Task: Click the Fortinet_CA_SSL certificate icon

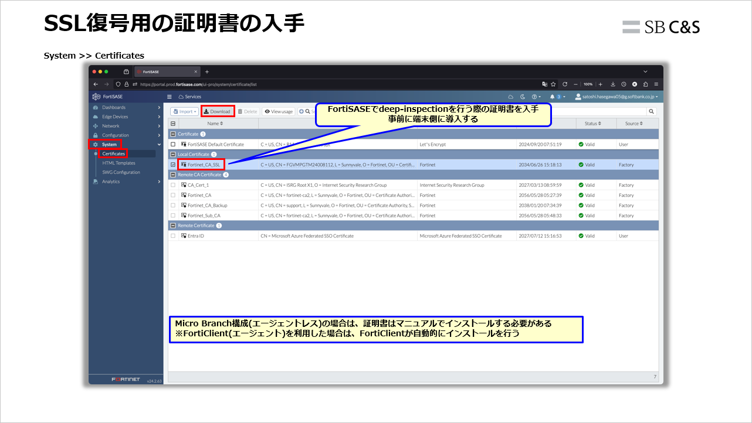Action: [x=184, y=165]
